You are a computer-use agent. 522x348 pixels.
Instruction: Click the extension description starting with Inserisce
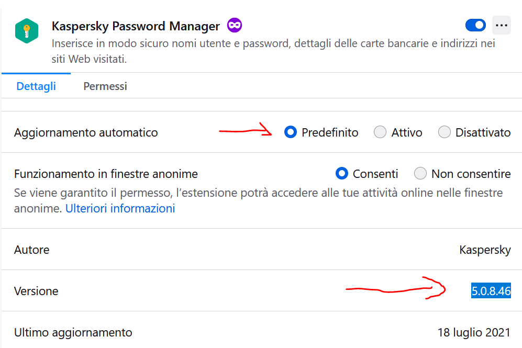[273, 44]
